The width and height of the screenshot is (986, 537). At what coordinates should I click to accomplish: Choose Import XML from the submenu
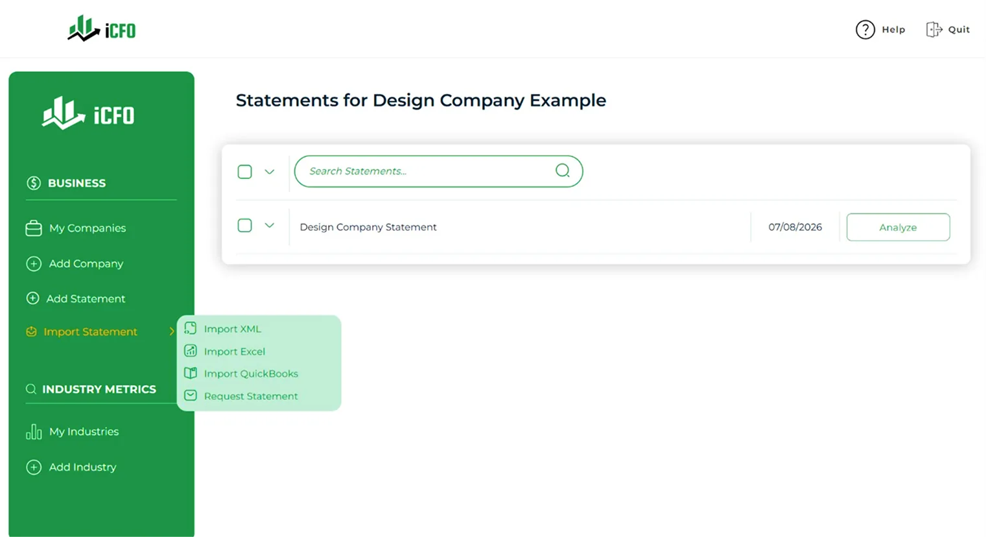(x=232, y=329)
